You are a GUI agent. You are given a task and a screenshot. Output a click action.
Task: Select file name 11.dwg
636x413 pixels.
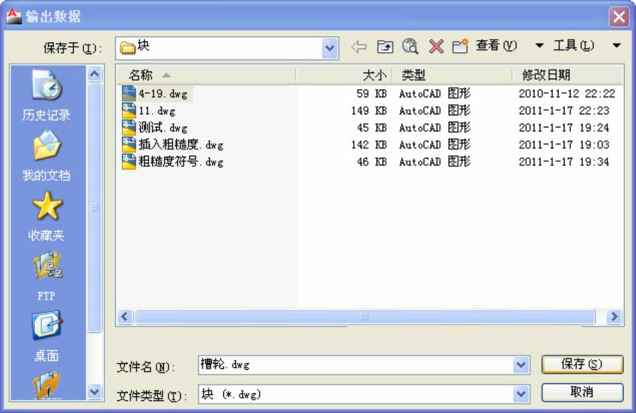(x=157, y=111)
